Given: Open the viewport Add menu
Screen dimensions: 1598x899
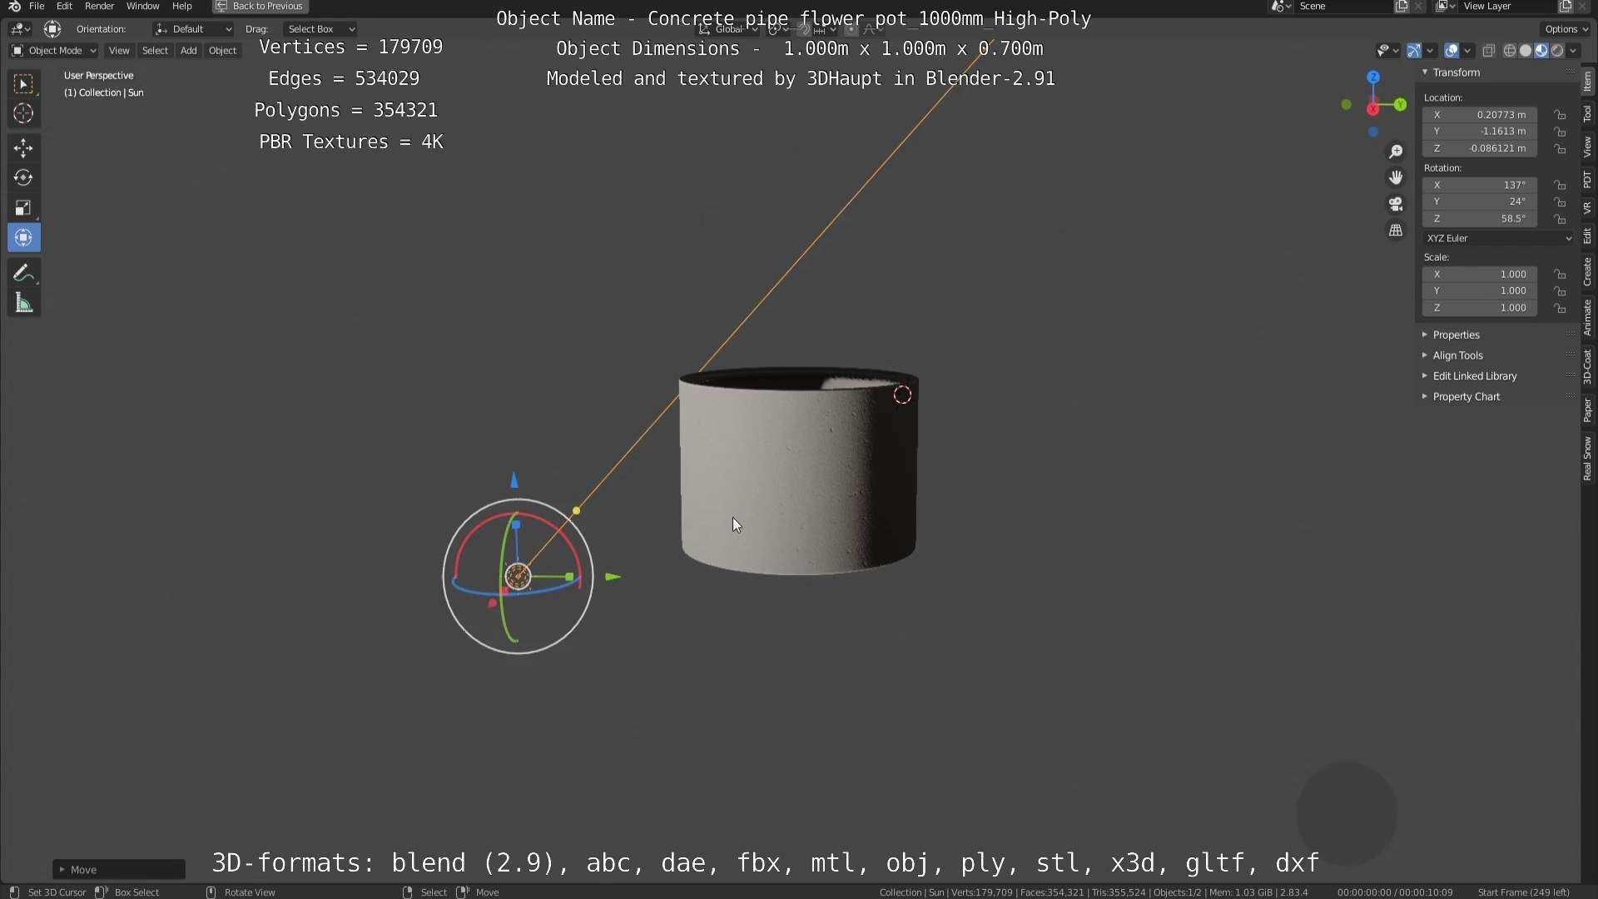Looking at the screenshot, I should 189,51.
